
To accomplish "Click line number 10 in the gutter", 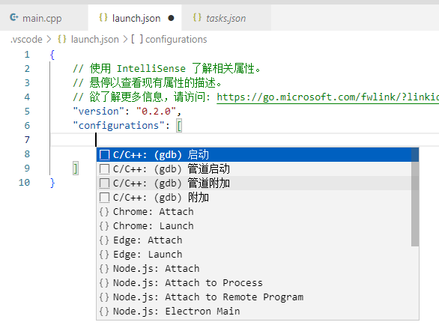I will pos(25,183).
